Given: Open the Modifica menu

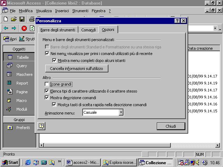Looking at the screenshot, I should 25,11.
